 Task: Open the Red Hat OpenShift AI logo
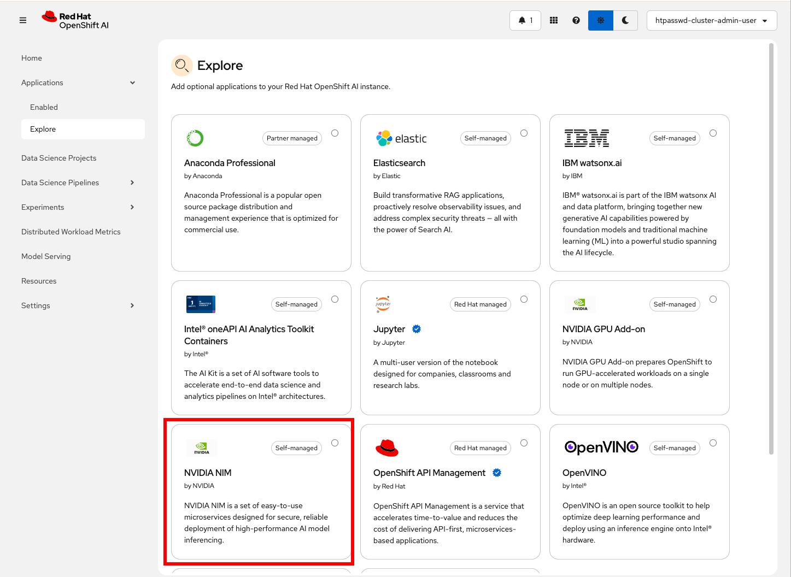(x=75, y=20)
